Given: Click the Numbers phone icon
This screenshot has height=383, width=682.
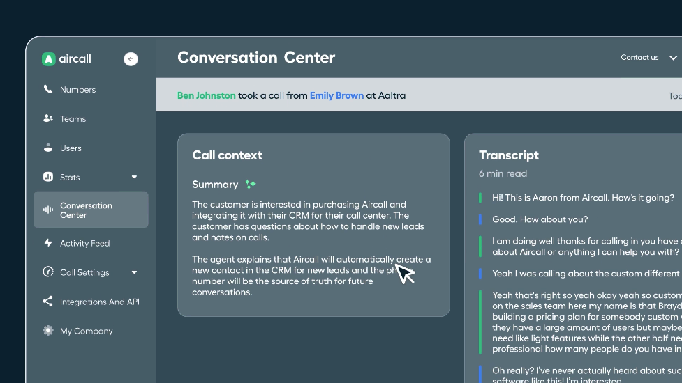Looking at the screenshot, I should click(x=48, y=89).
